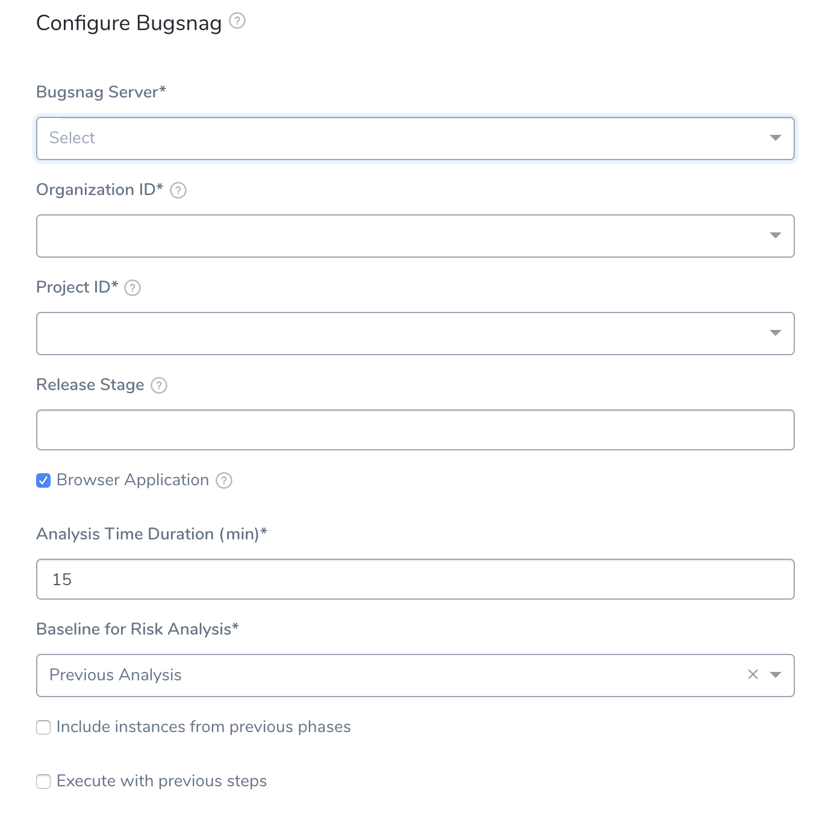Open help icon beside Configure Bugsnag title
Image resolution: width=831 pixels, height=814 pixels.
(237, 21)
